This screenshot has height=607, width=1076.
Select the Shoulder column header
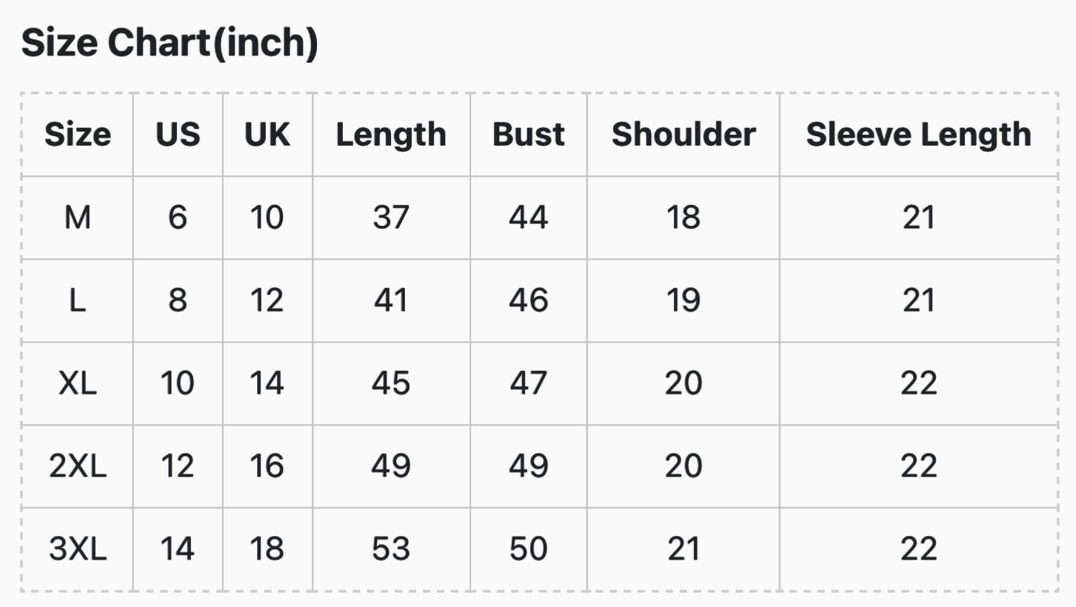pyautogui.click(x=684, y=135)
